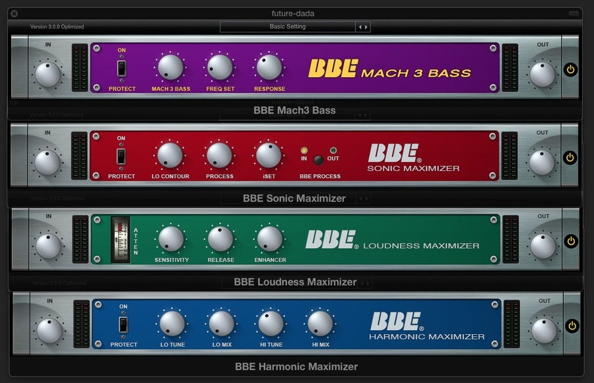Image resolution: width=594 pixels, height=383 pixels.
Task: Click the BBE Harmonic Maximizer caption
Action: click(x=296, y=366)
